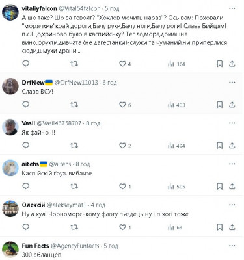244x260 pixels.
Task: Open the Vasil tweet timestamp link
Action: (93, 123)
